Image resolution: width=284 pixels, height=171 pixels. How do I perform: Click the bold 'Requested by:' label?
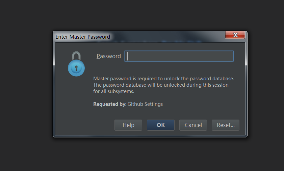tap(110, 104)
